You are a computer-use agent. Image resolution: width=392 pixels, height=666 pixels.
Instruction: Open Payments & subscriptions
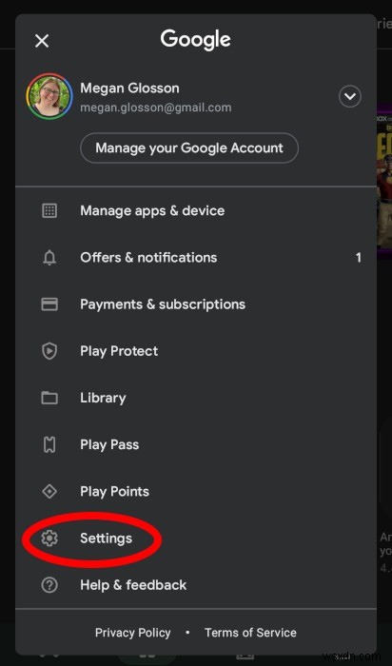pos(196,304)
